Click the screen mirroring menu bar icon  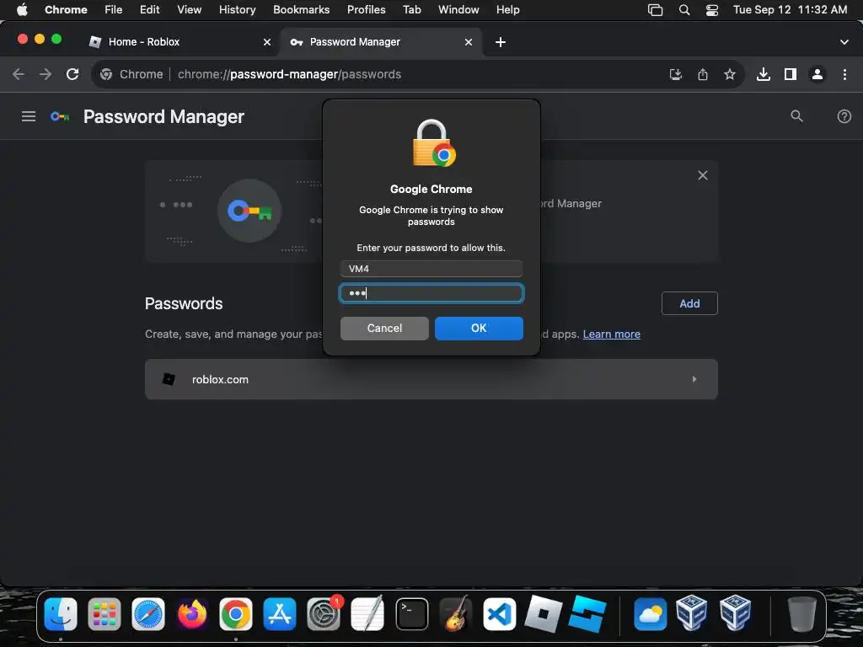655,9
